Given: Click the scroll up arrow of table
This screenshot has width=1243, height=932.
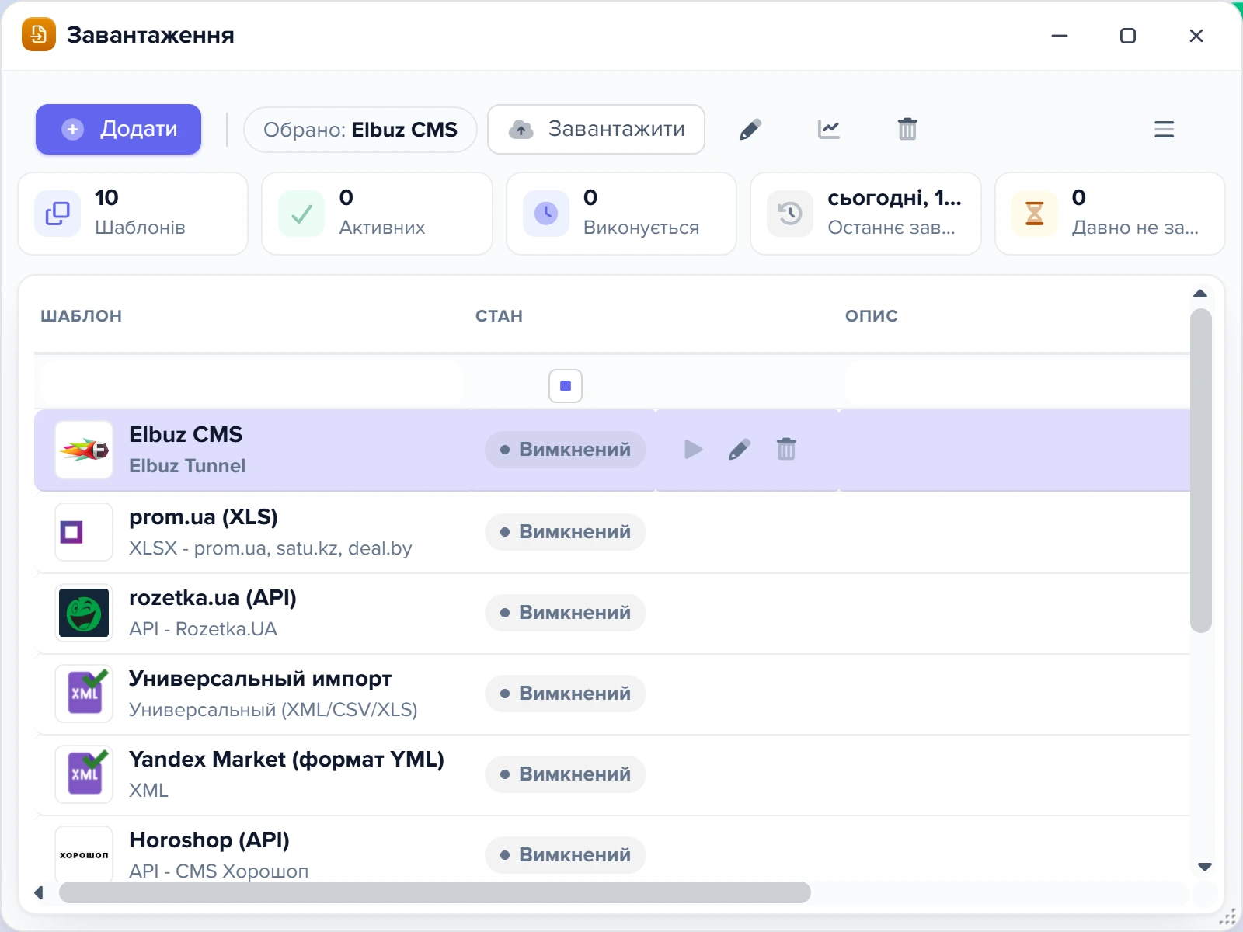Looking at the screenshot, I should (1200, 294).
